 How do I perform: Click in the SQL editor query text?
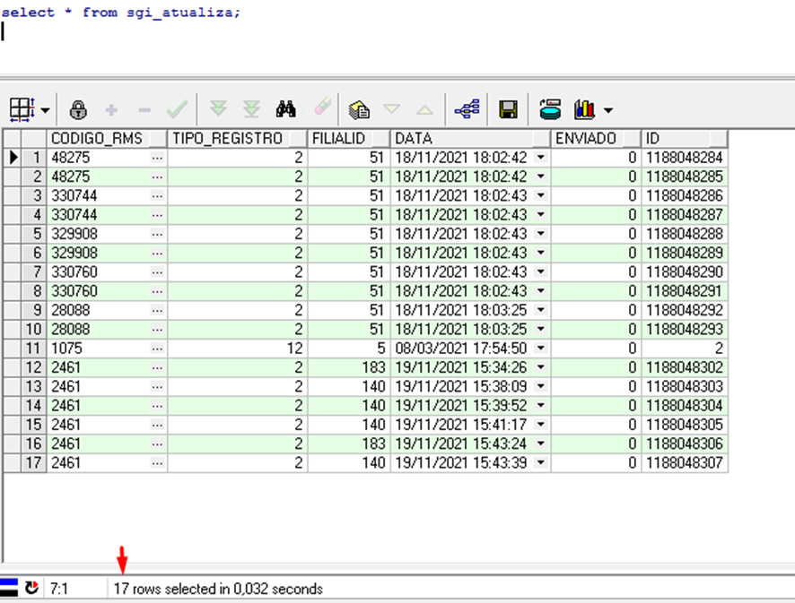120,13
